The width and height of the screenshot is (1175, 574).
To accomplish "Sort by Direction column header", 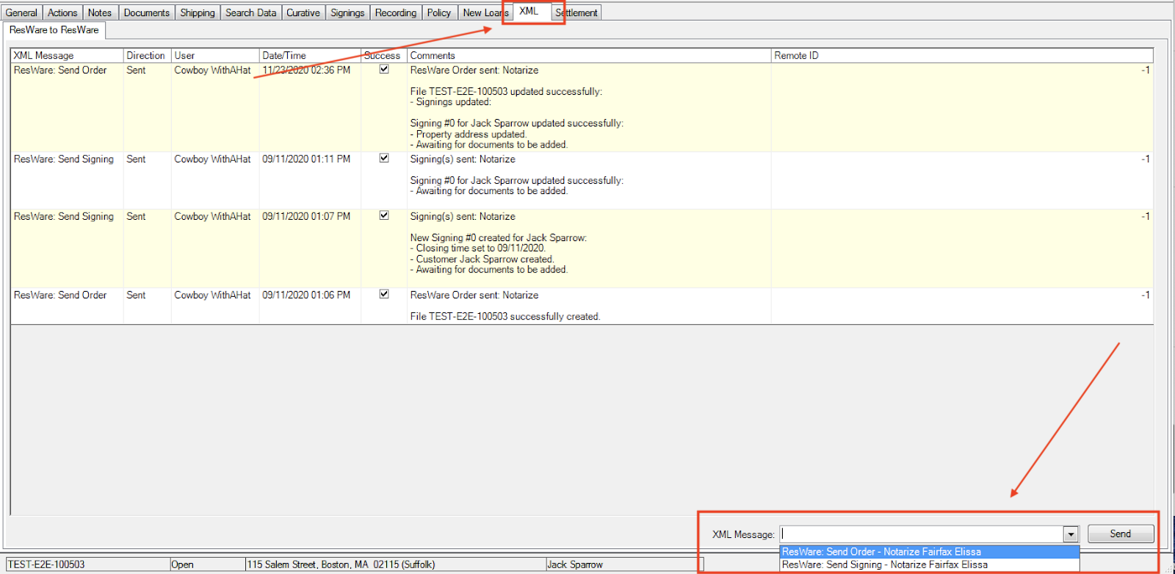I will 147,56.
